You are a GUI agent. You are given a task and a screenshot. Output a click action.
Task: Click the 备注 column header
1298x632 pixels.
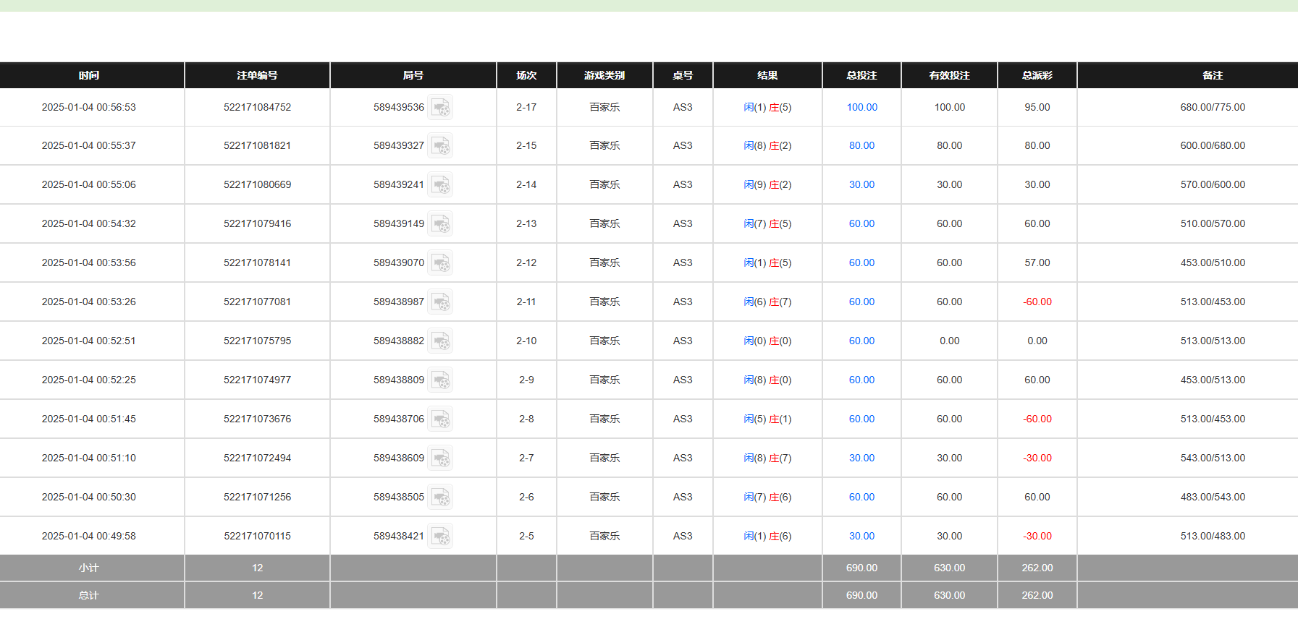point(1212,75)
